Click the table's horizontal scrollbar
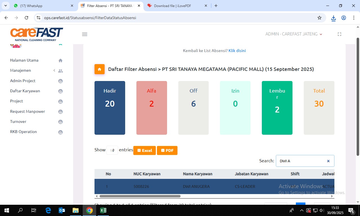Viewport: 360px width, 216px height. click(x=140, y=196)
